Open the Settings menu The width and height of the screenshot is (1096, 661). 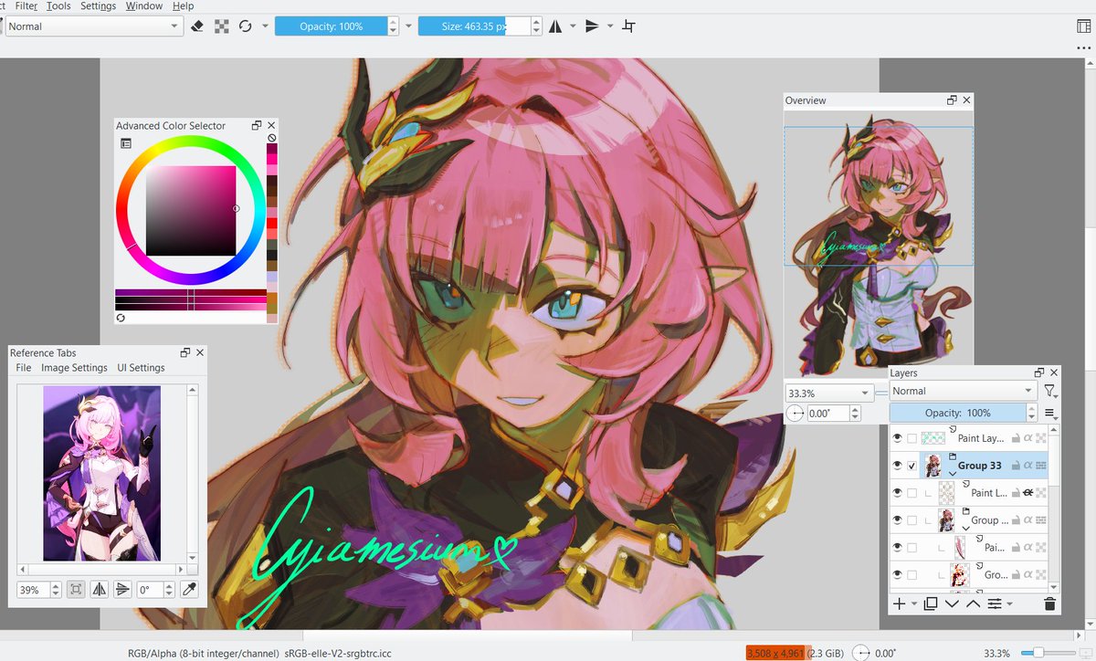(x=98, y=5)
